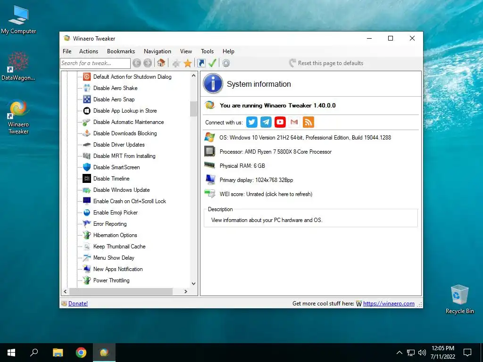Click the Disable SmartScreen shield icon
Viewport: 483px width, 362px height.
coord(87,167)
